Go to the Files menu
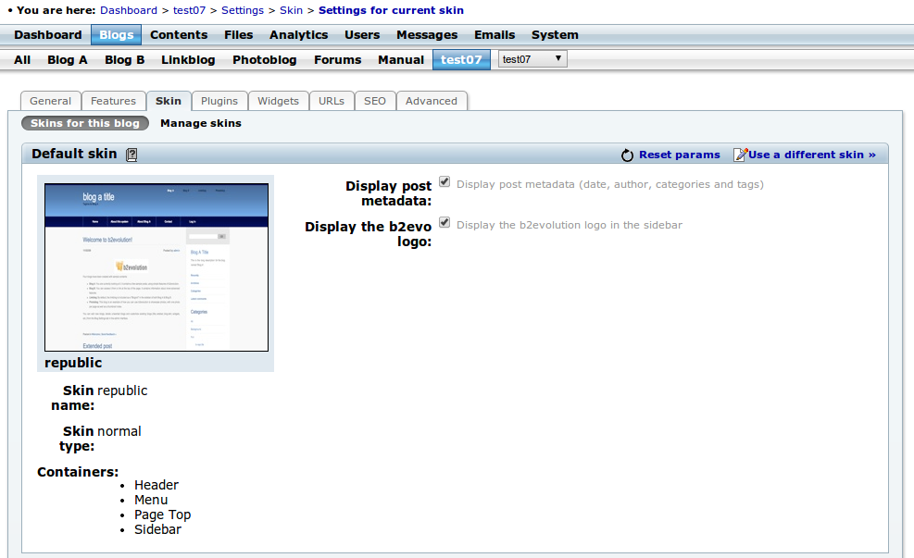914x558 pixels. point(238,35)
